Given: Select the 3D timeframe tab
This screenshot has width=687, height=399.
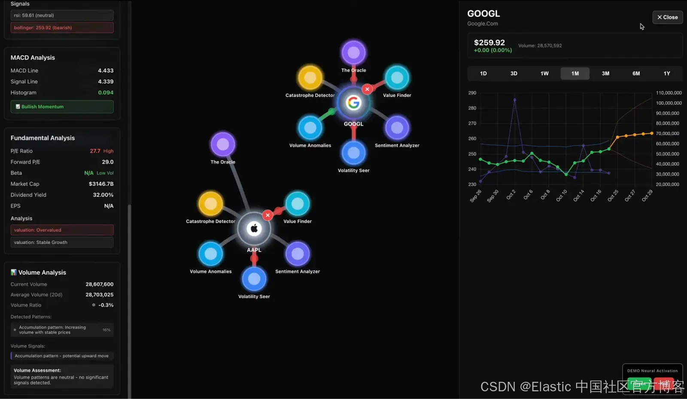Looking at the screenshot, I should click(x=514, y=73).
